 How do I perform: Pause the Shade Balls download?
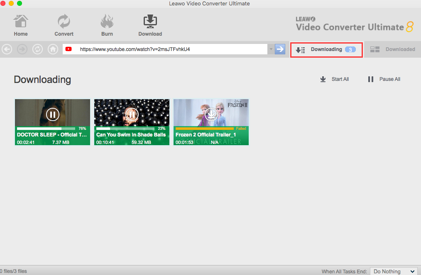[132, 114]
